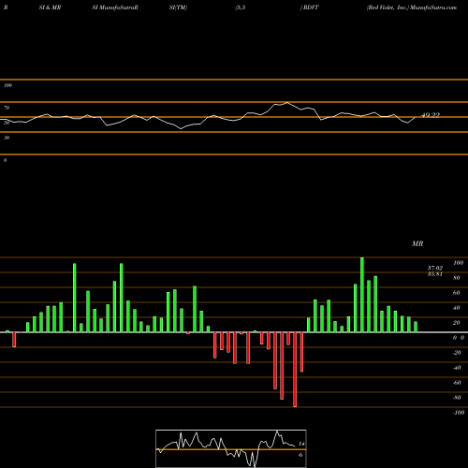The height and width of the screenshot is (468, 468).
Task: Click the MR axis label 40
Action: point(457,308)
